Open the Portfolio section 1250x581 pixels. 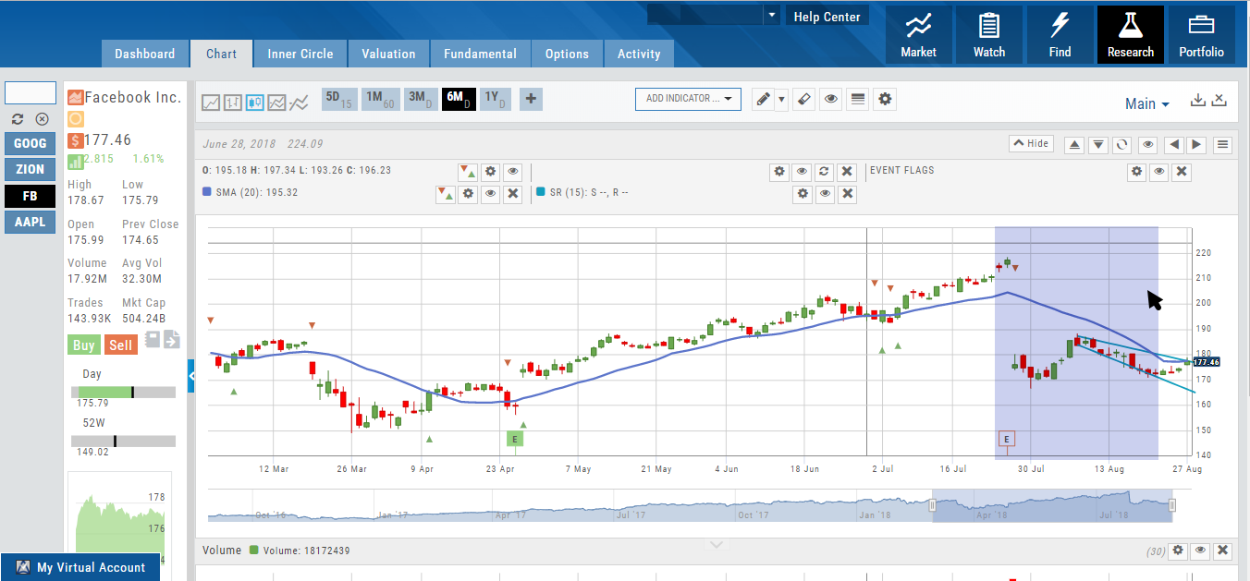pyautogui.click(x=1201, y=35)
